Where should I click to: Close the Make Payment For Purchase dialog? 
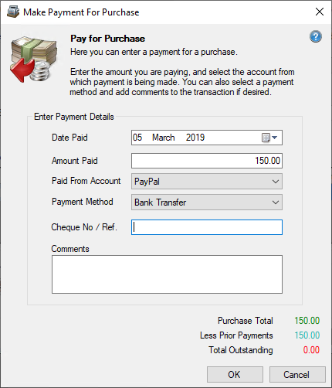(x=320, y=12)
